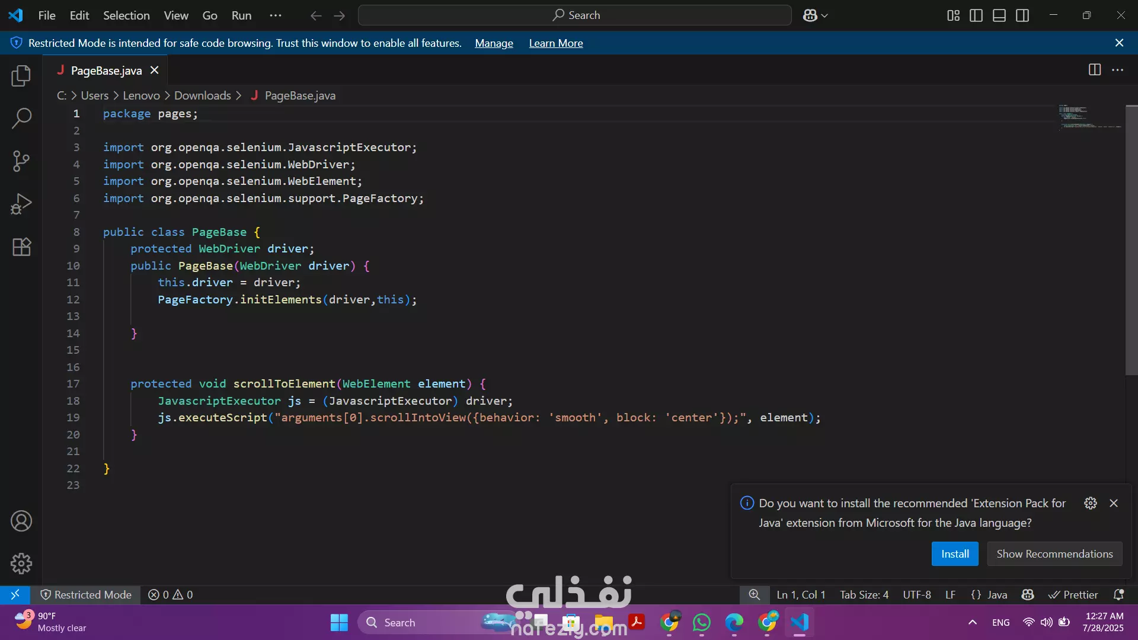Open the Explorer view in activity bar

[21, 76]
